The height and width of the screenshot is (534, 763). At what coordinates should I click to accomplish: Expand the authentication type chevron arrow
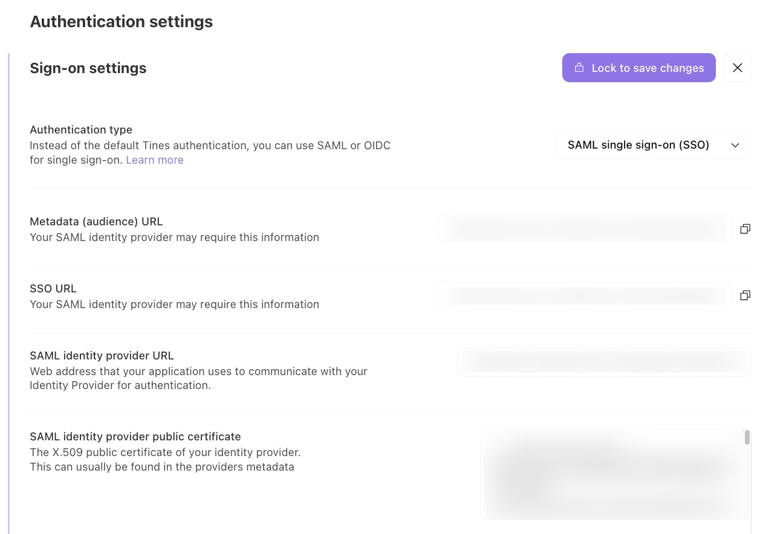pyautogui.click(x=735, y=145)
